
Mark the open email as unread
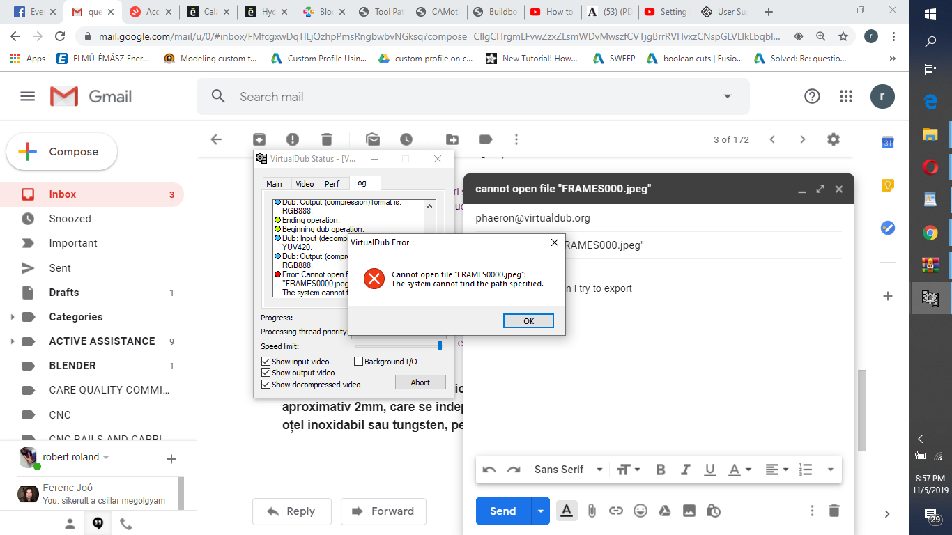(x=373, y=139)
